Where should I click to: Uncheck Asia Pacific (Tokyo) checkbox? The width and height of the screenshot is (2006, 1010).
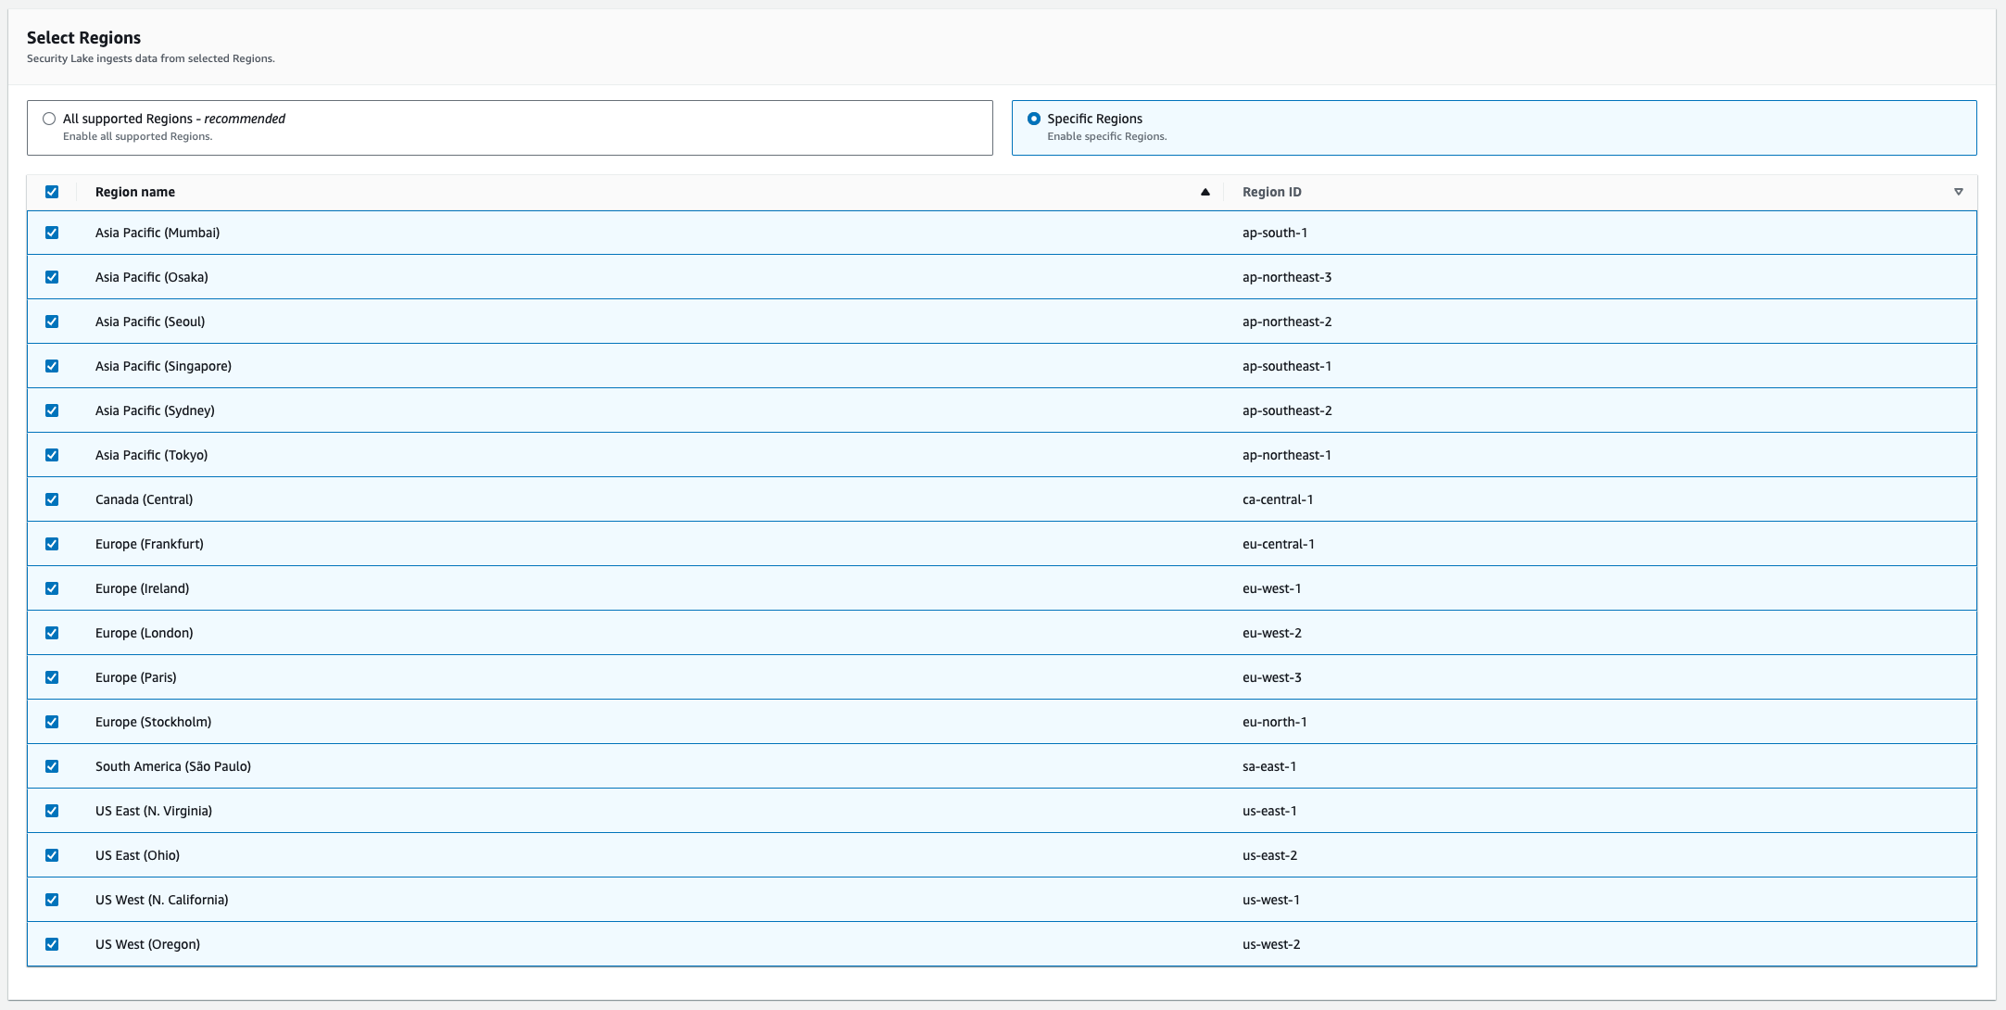52,455
